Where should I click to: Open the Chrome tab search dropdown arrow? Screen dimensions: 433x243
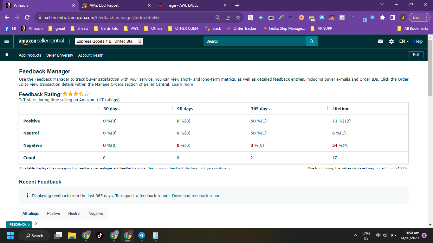click(x=382, y=5)
